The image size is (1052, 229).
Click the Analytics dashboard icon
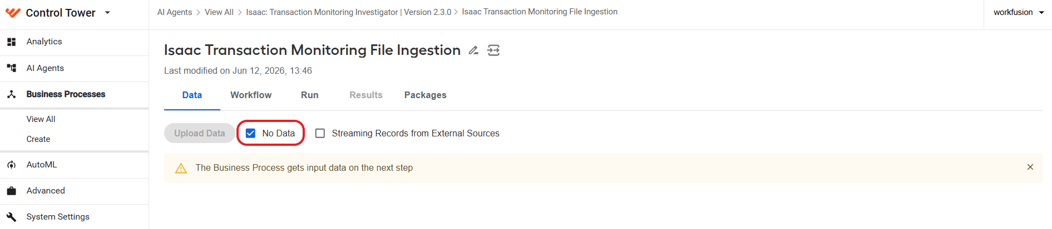(x=12, y=42)
